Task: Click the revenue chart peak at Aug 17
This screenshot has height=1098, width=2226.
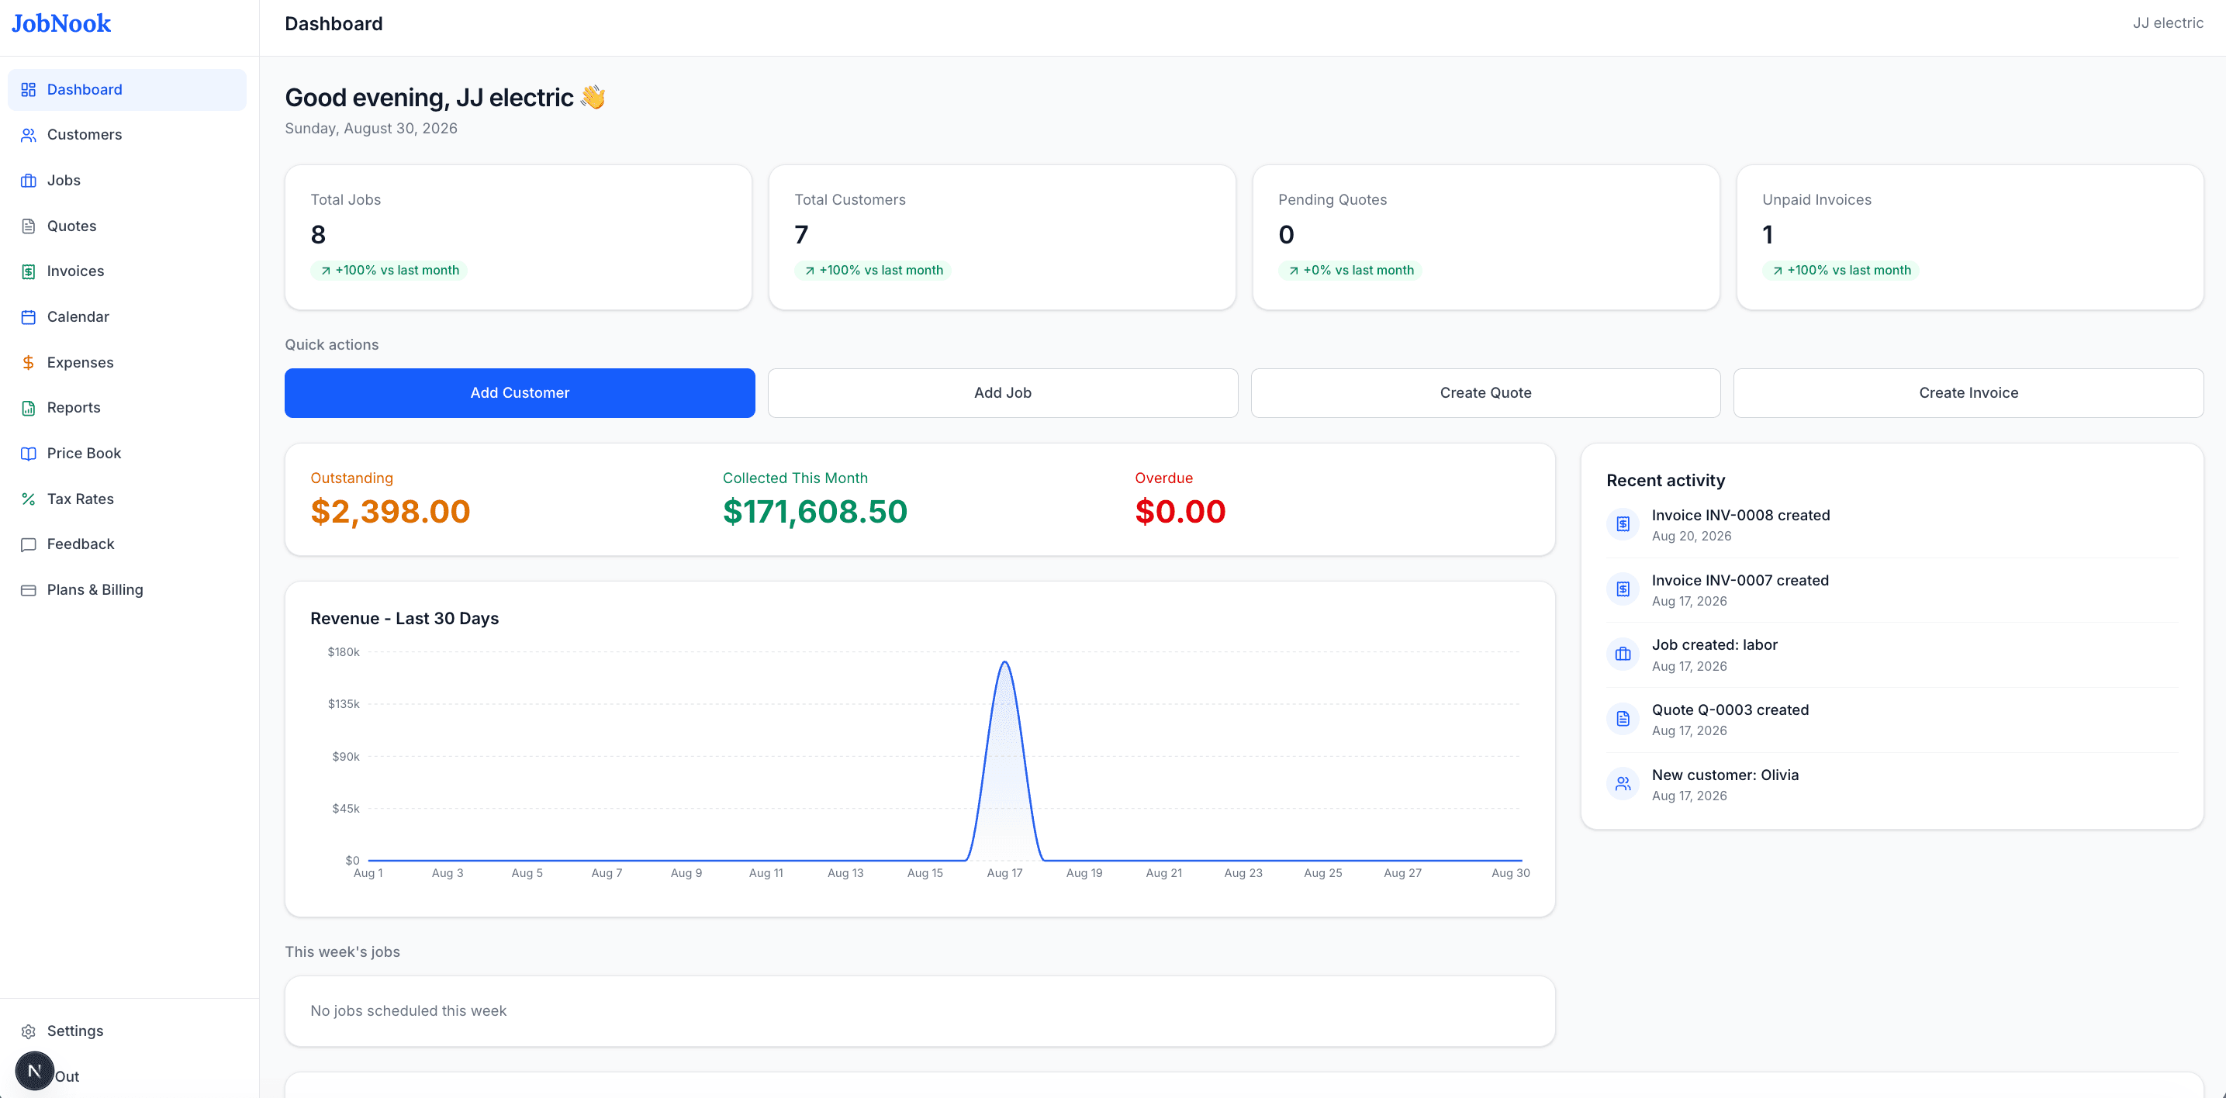Action: tap(1004, 663)
